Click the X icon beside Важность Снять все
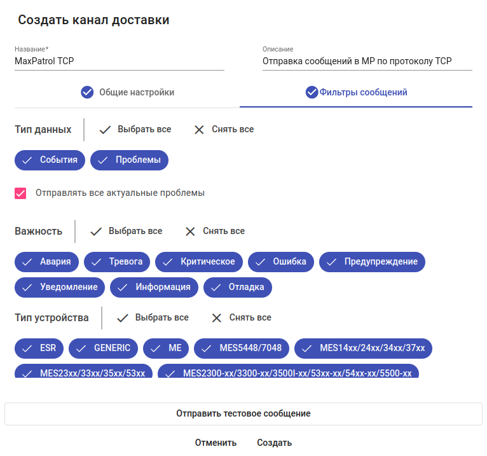The image size is (487, 456). 190,231
